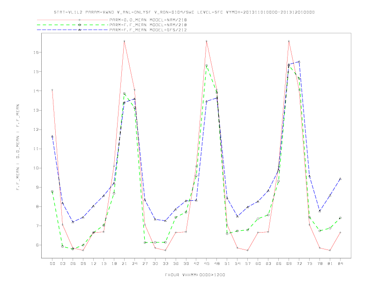371x287 pixels.
Task: Click the green circle marker at hour 00
Action: tap(52, 192)
